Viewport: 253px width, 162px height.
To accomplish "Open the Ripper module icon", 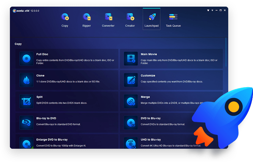I will 87,17.
